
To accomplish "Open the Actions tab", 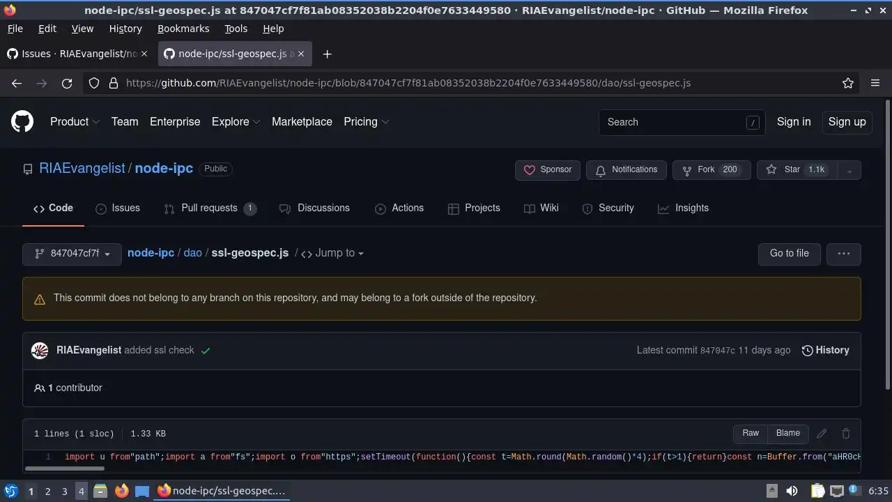I will pos(399,208).
